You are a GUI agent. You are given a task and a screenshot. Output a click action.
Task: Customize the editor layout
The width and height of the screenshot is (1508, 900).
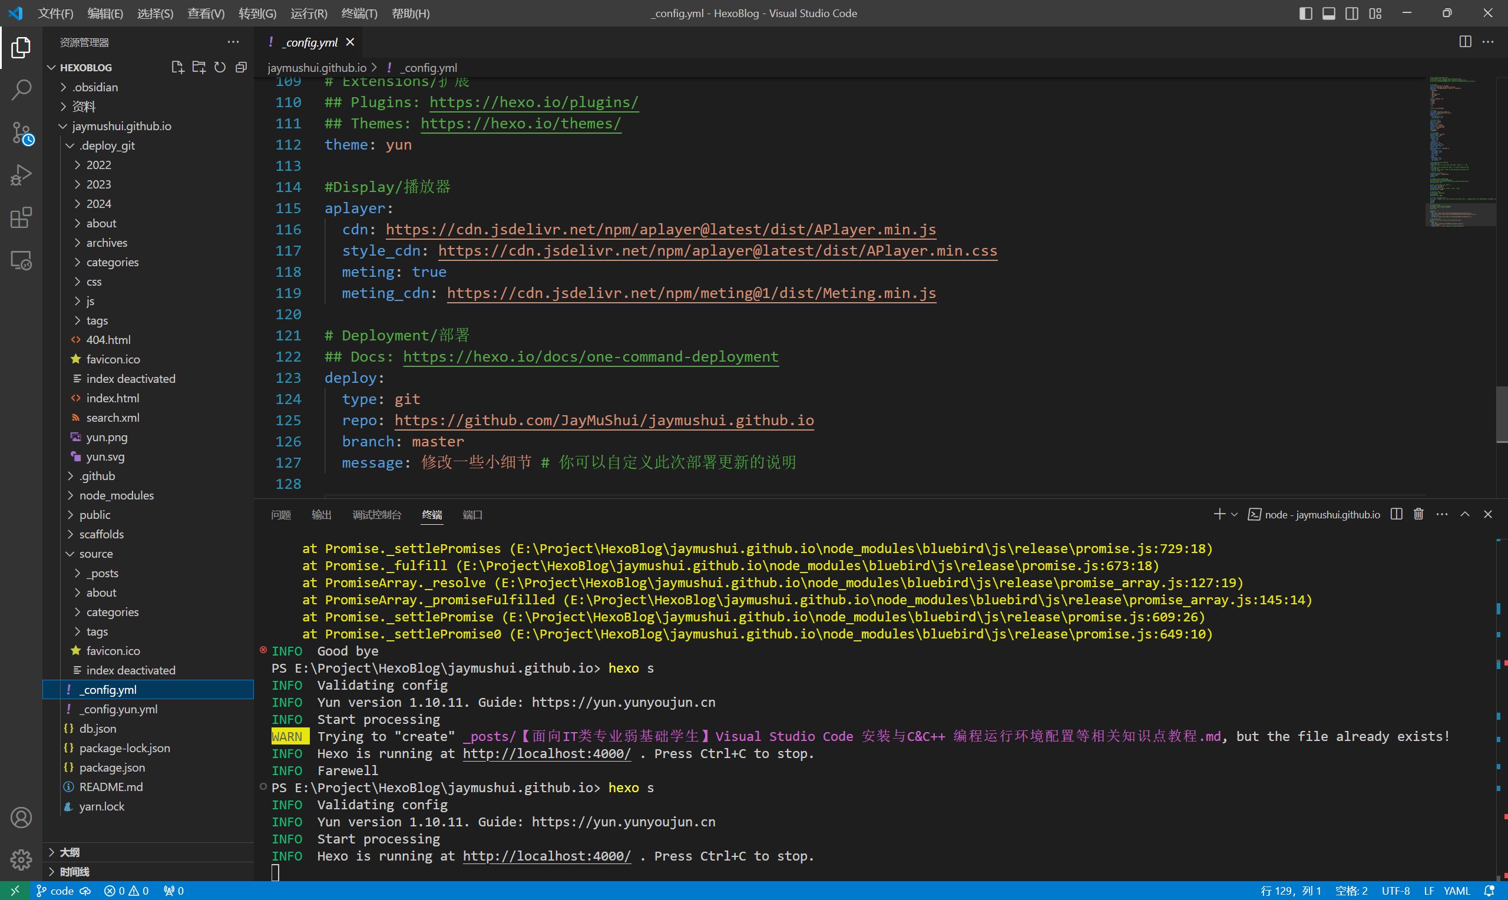pos(1375,14)
